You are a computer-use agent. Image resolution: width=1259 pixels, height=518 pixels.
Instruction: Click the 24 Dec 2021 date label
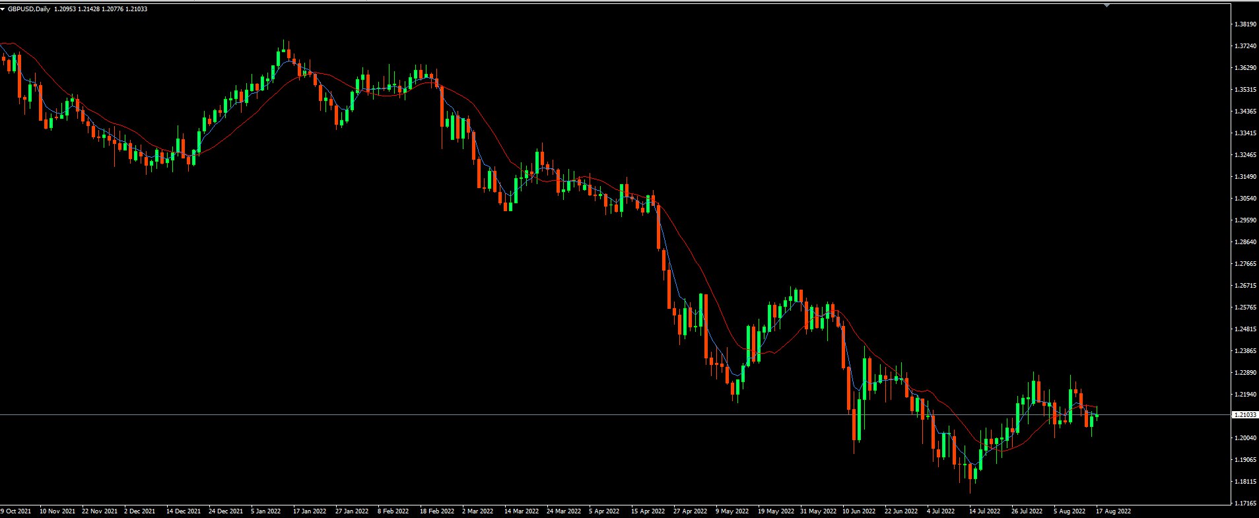pyautogui.click(x=226, y=511)
